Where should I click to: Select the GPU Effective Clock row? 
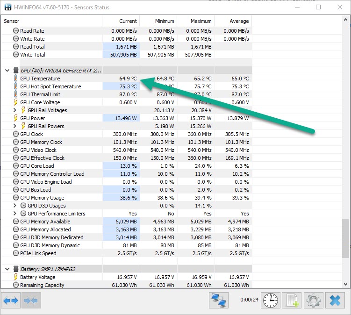coord(127,158)
